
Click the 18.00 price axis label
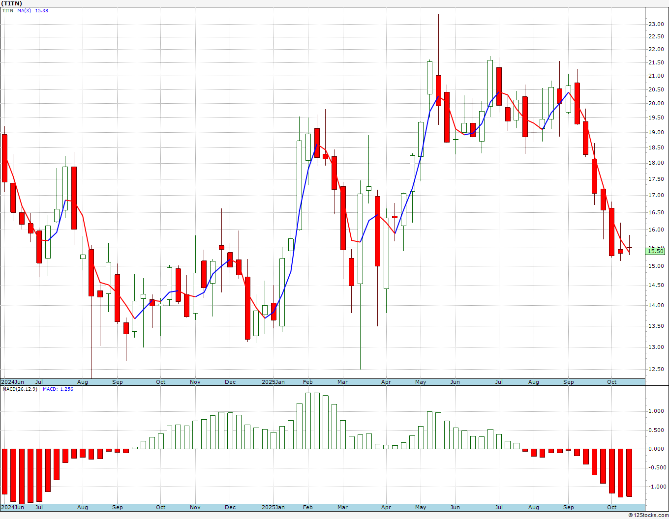(x=655, y=163)
